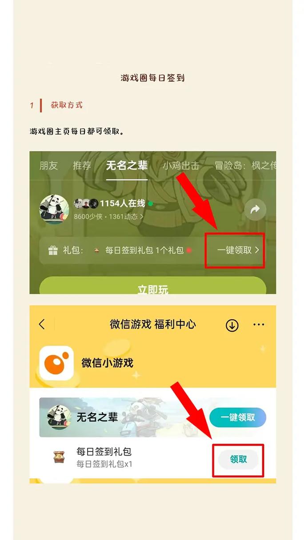Screen dimensions: 304x540
Task: Tap the share arrow icon
Action: [x=255, y=210]
